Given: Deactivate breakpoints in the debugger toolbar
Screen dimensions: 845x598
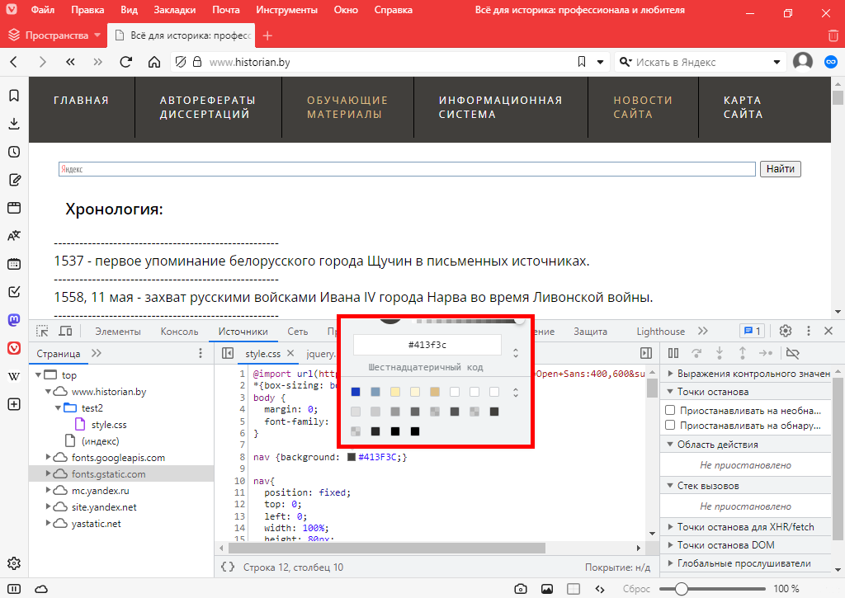Looking at the screenshot, I should click(x=793, y=353).
